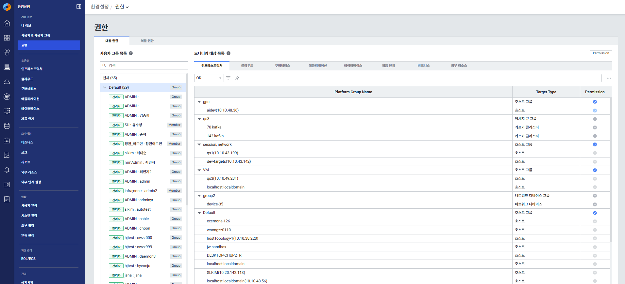Collapse the qs3 group row
Viewport: 625px width, 284px height.
pyautogui.click(x=199, y=119)
